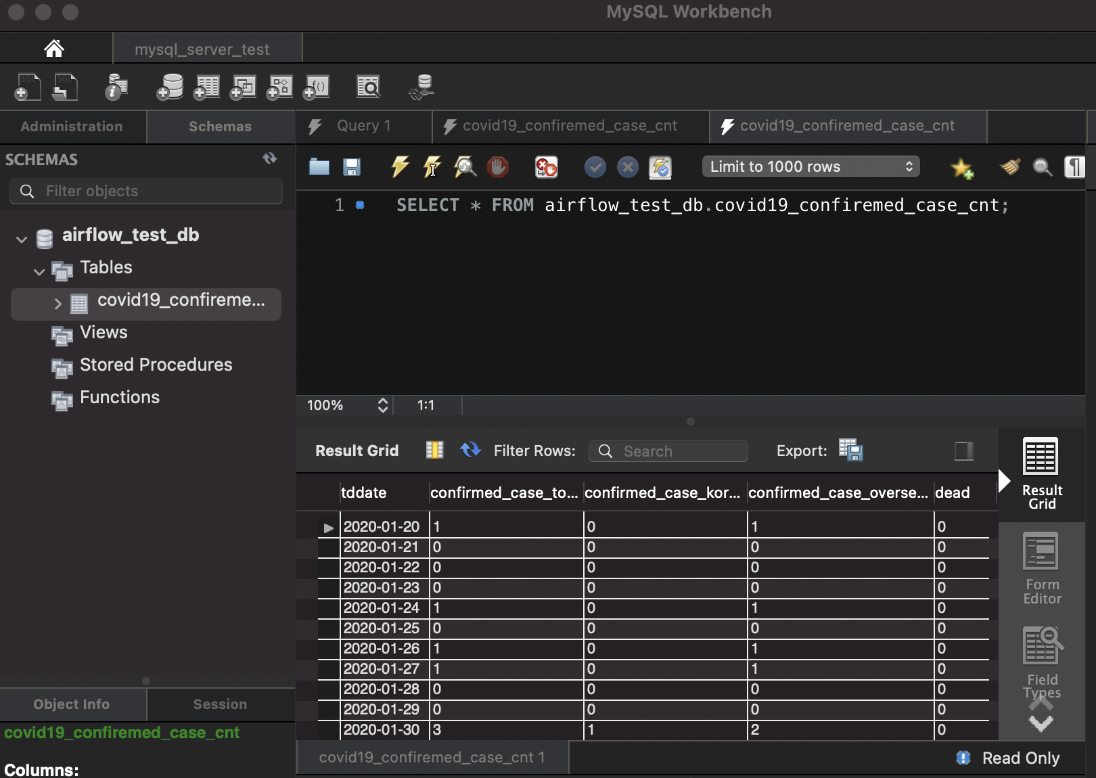Sort by dead column header

964,493
